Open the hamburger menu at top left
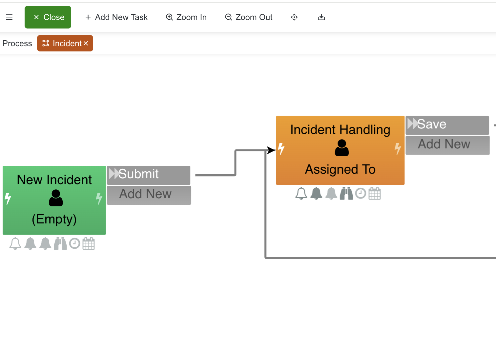The width and height of the screenshot is (496, 344). (10, 17)
